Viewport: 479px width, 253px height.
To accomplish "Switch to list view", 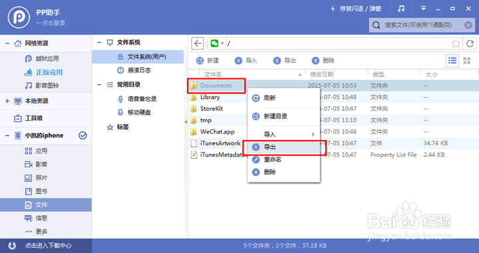I will pos(452,60).
